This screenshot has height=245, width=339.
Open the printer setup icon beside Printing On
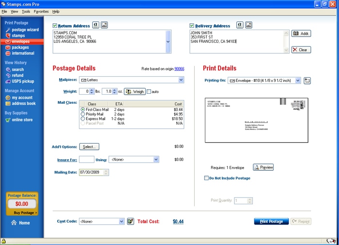coord(307,81)
